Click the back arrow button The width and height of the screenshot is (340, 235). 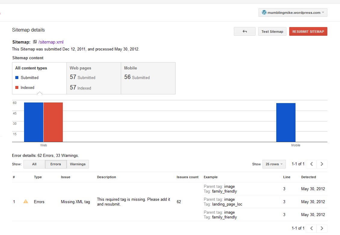tap(244, 32)
